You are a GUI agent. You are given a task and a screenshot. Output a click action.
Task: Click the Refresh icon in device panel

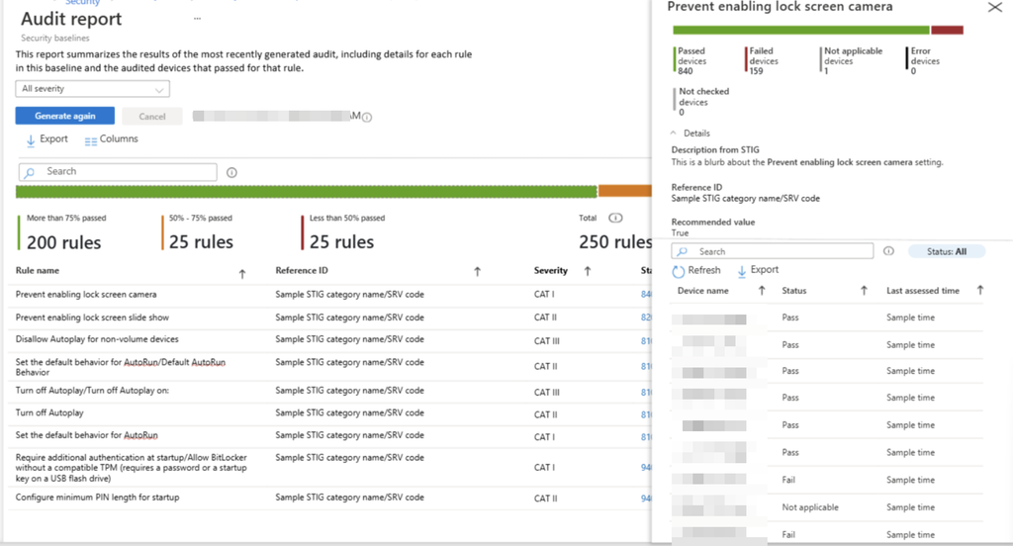tap(678, 271)
